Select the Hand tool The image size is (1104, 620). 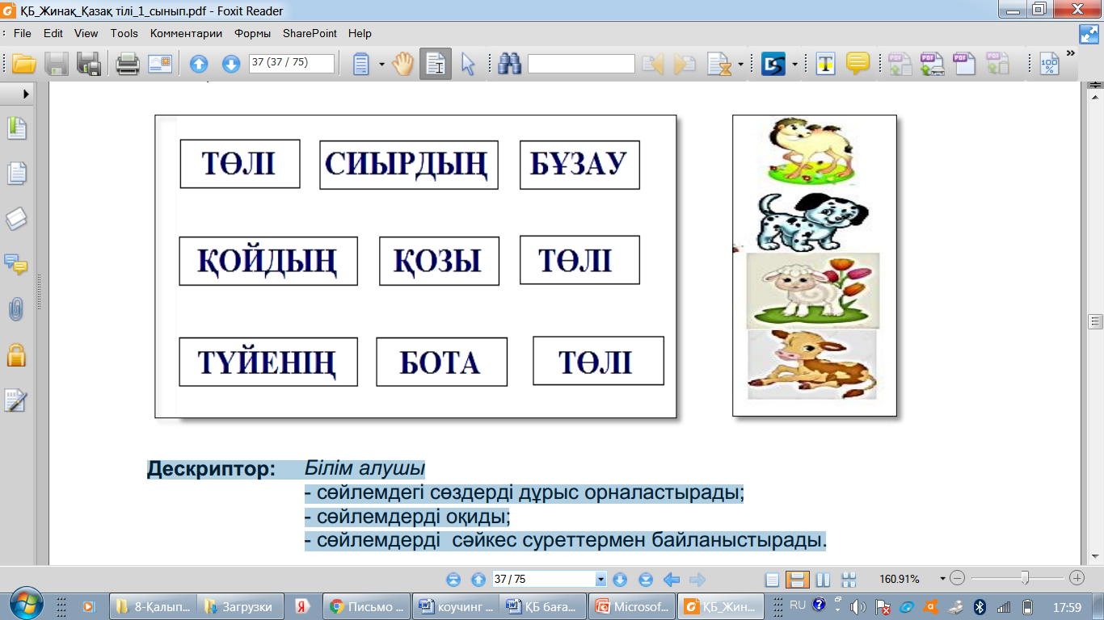tap(403, 64)
